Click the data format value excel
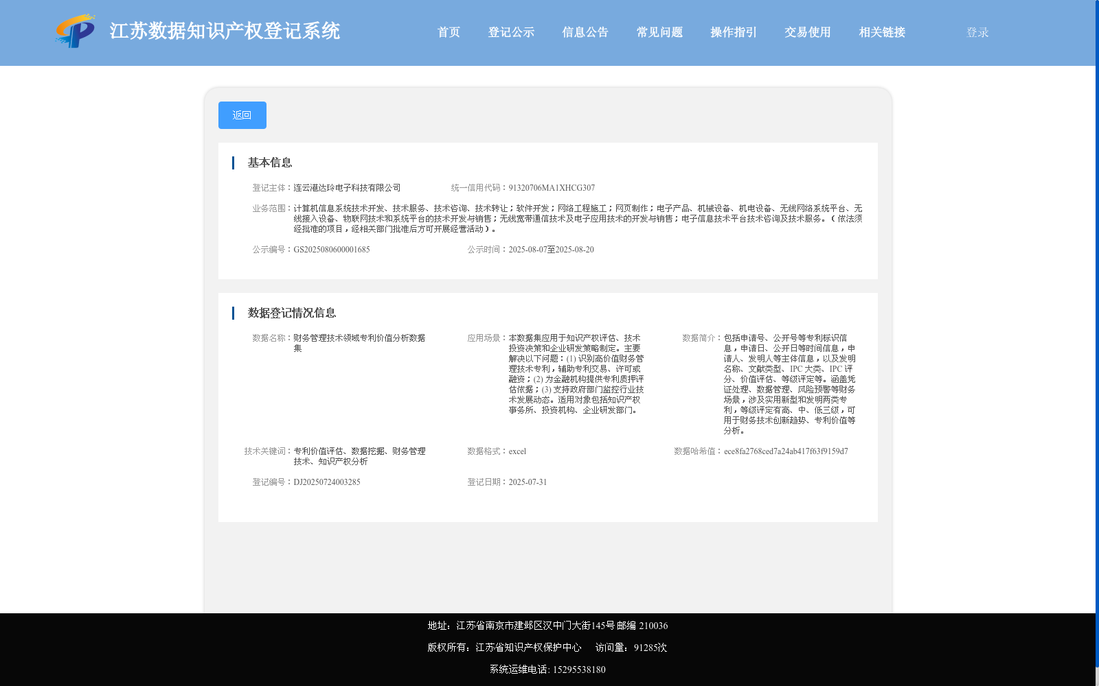Image resolution: width=1099 pixels, height=686 pixels. [x=517, y=451]
